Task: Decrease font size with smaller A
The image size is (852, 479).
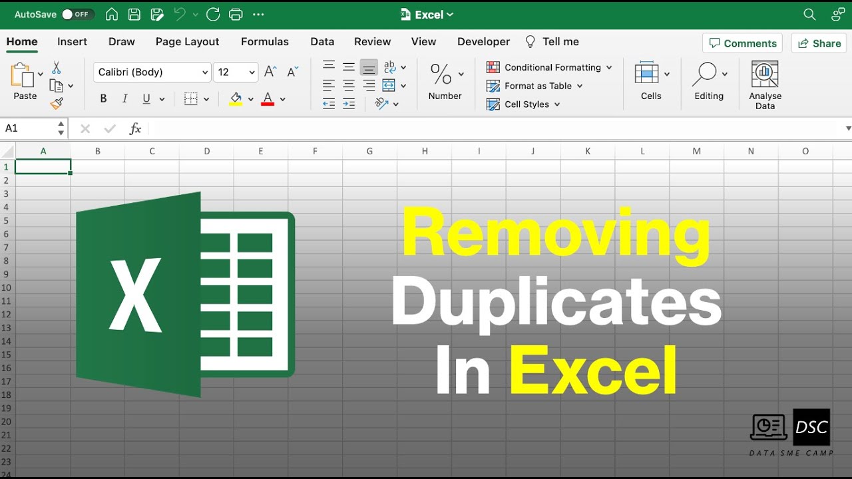Action: [x=292, y=72]
